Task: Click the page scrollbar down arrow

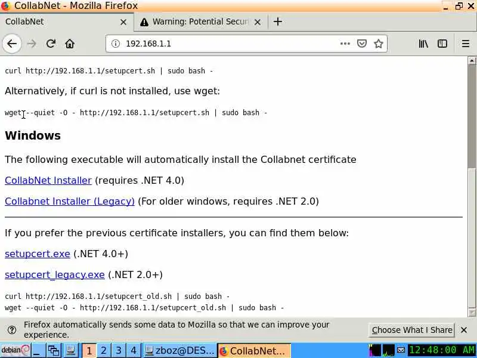Action: 472,313
